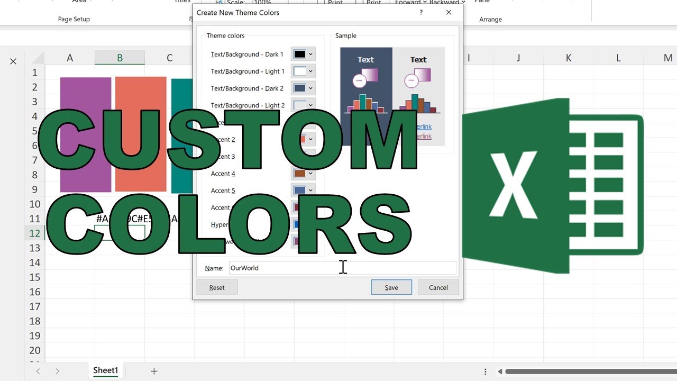Close the Create New Theme Colors dialog
This screenshot has height=381, width=677.
point(449,12)
